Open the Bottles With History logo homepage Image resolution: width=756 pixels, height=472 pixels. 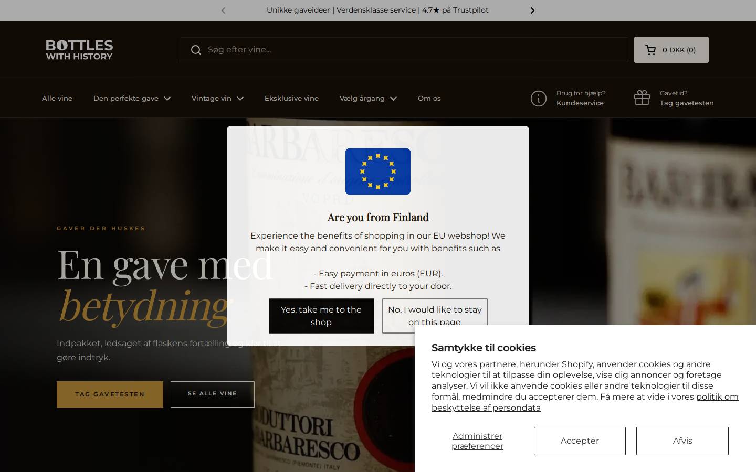79,50
